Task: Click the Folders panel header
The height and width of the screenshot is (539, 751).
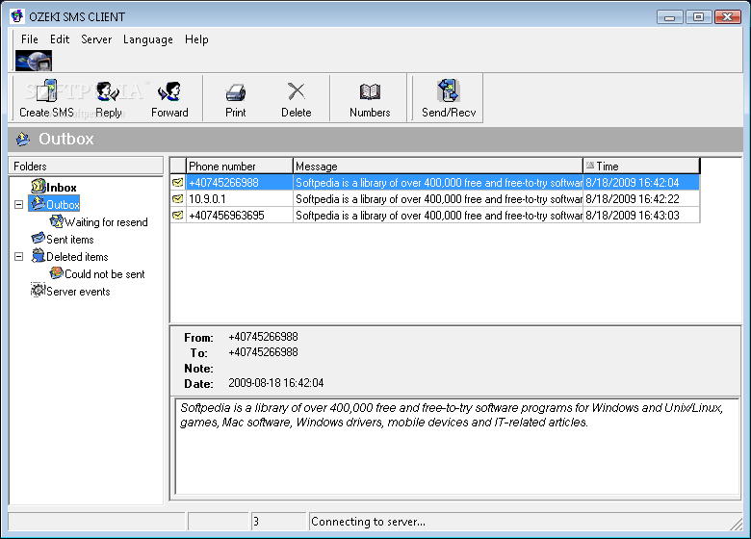Action: (86, 167)
